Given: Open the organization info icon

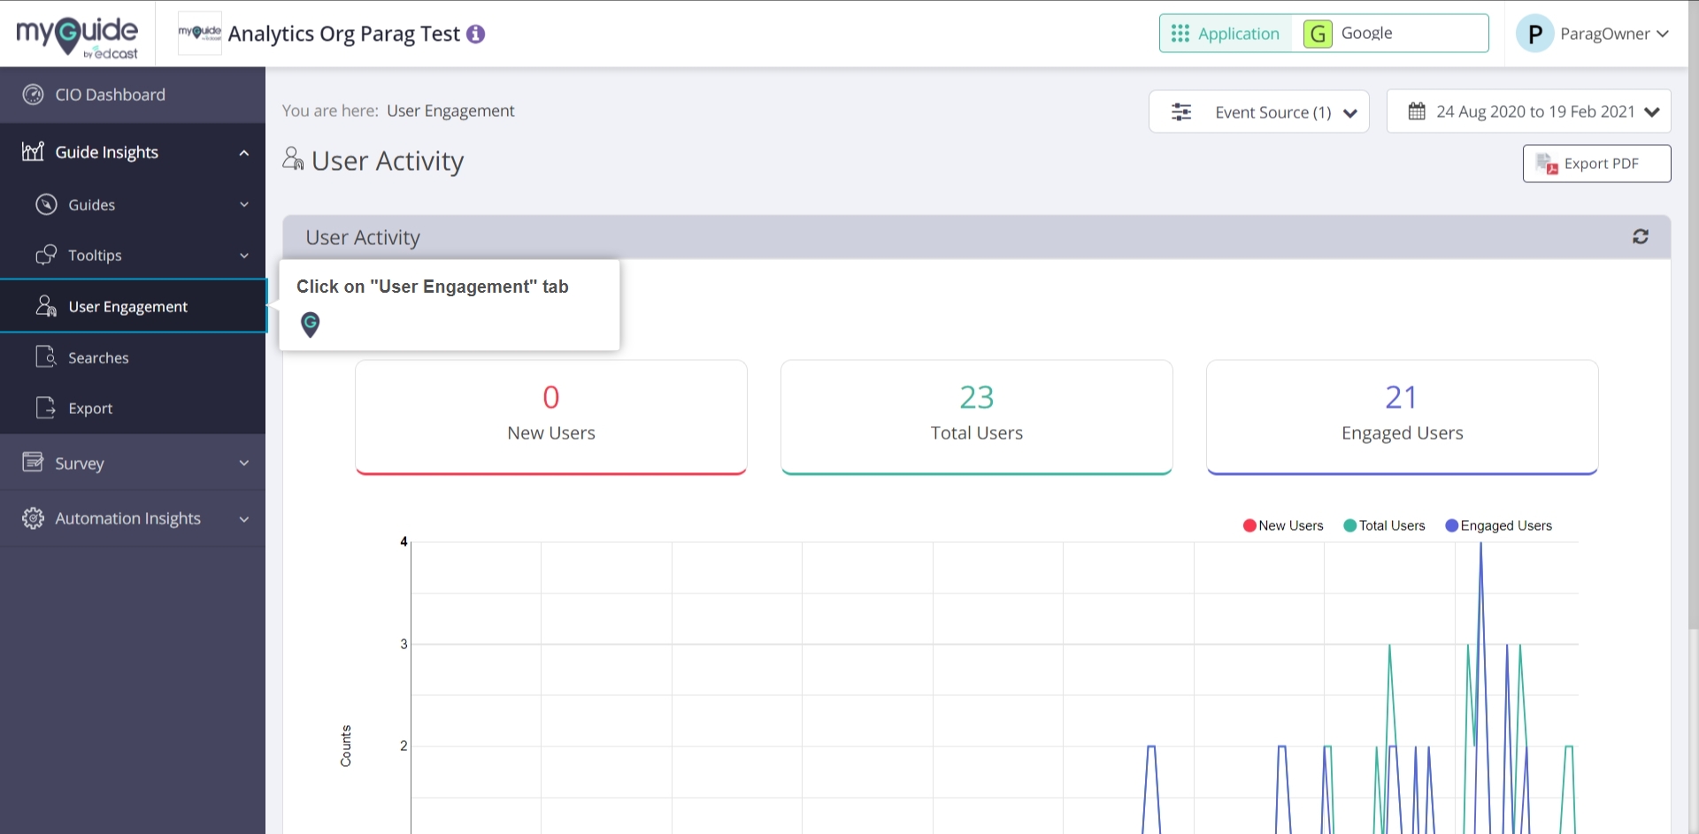Looking at the screenshot, I should tap(476, 34).
